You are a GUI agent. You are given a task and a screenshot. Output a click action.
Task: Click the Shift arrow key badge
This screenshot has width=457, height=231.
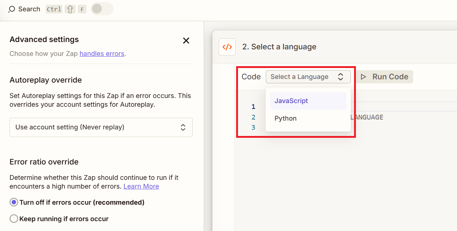click(70, 9)
